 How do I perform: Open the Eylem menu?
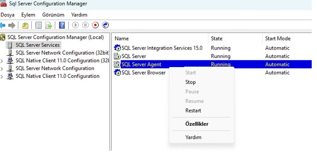coord(28,15)
